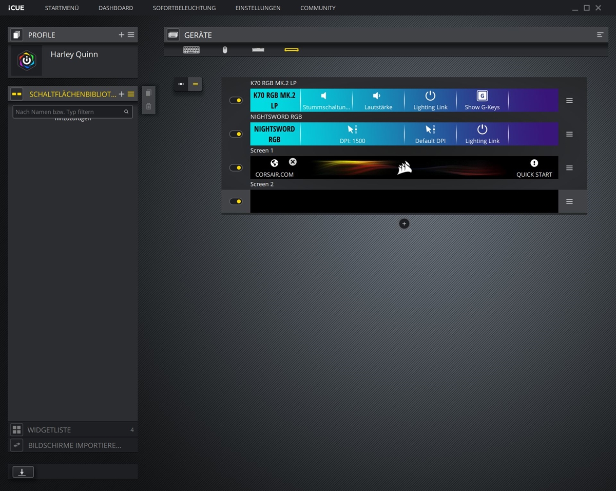
Task: Add a new profile with the plus icon
Action: (122, 35)
